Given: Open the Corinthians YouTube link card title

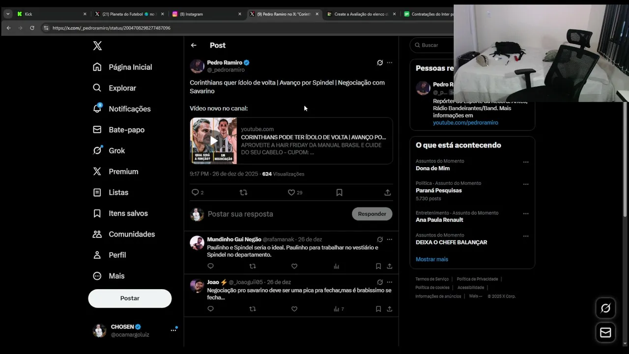Looking at the screenshot, I should click(314, 137).
